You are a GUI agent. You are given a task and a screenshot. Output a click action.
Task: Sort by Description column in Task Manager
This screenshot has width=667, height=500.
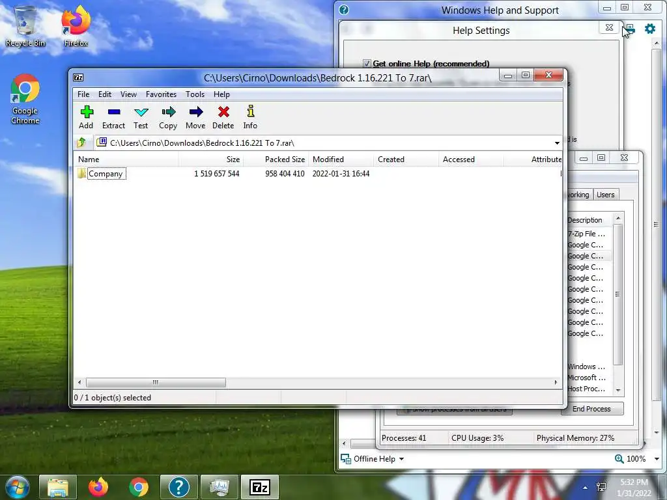589,220
